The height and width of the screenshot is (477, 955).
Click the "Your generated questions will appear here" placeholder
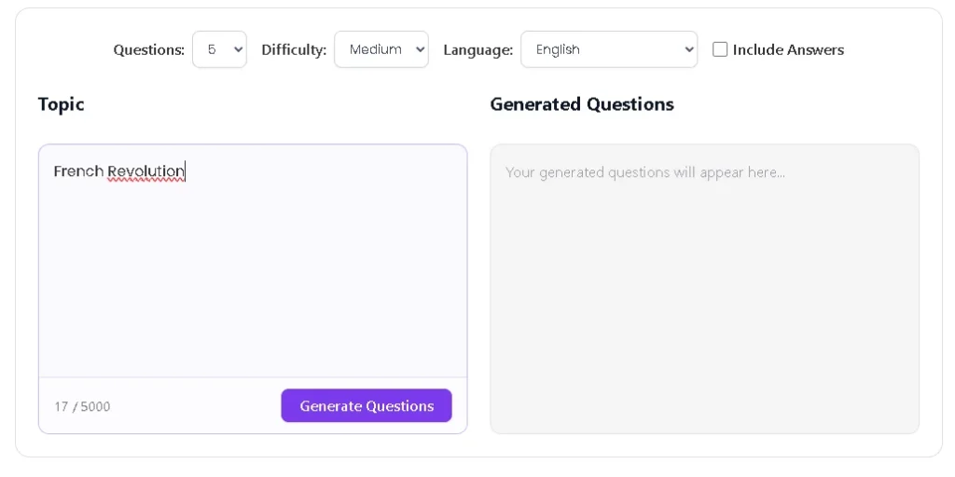645,172
